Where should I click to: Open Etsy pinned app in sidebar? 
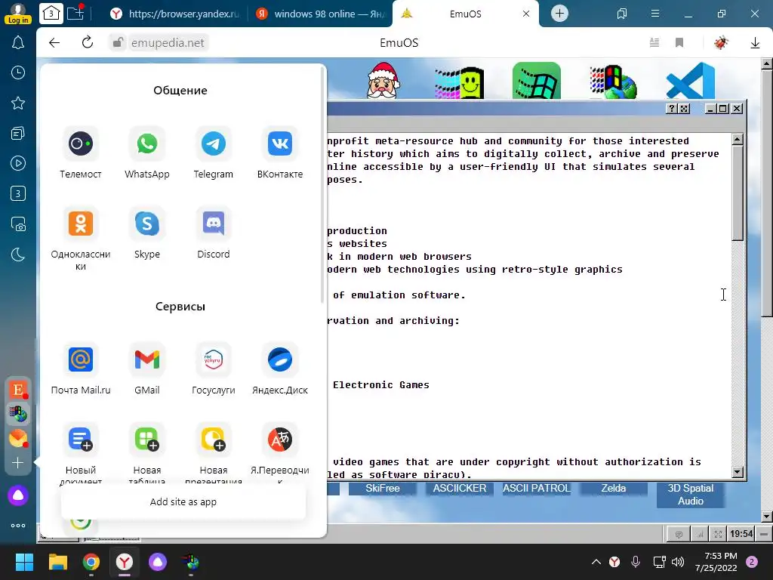[18, 390]
